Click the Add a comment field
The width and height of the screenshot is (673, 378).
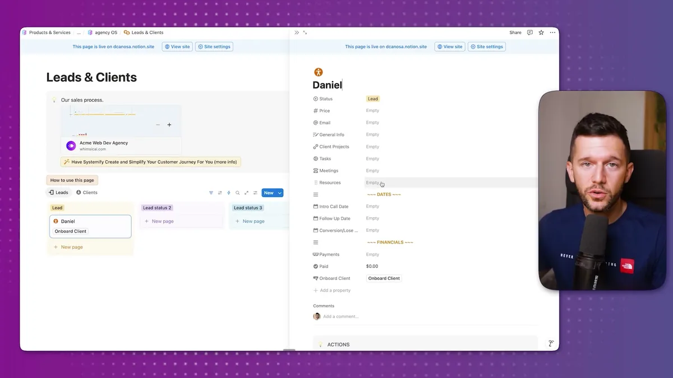340,316
